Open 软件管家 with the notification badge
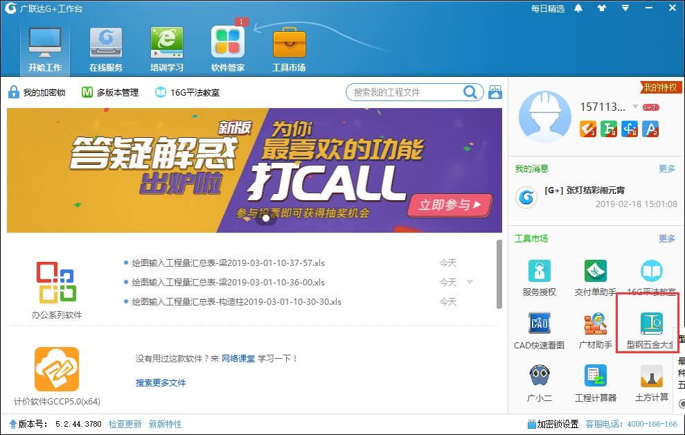Viewport: 685px width, 435px height. coord(228,48)
